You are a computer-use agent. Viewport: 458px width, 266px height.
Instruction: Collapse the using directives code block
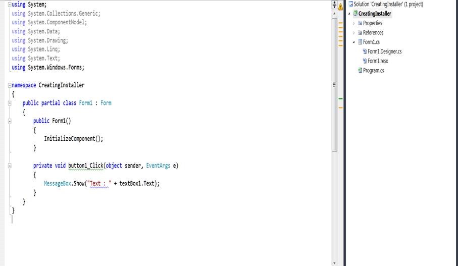coord(10,5)
